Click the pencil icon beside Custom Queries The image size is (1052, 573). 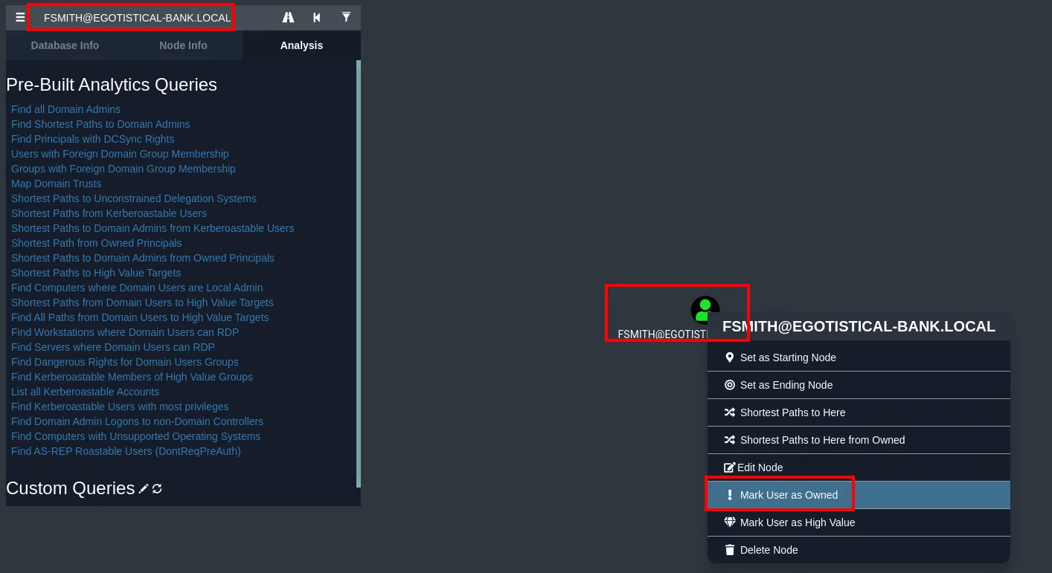[144, 488]
